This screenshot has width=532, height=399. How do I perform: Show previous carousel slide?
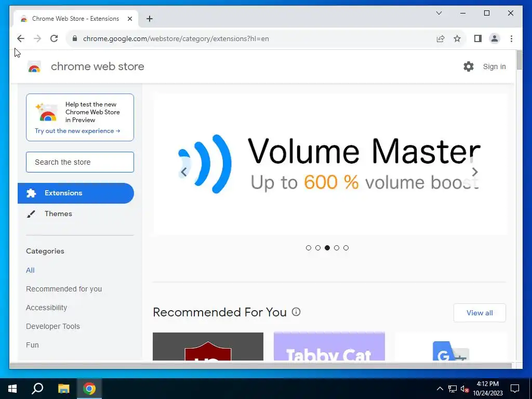pos(183,172)
